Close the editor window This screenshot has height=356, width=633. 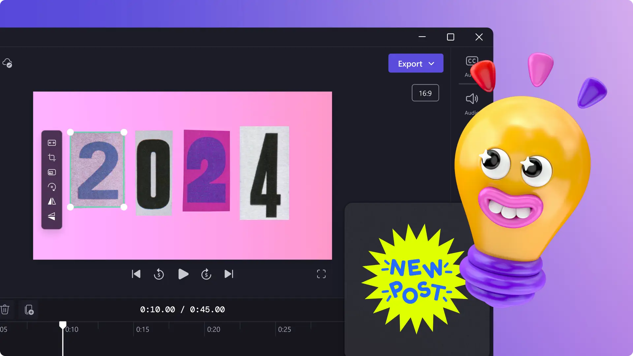(x=479, y=37)
